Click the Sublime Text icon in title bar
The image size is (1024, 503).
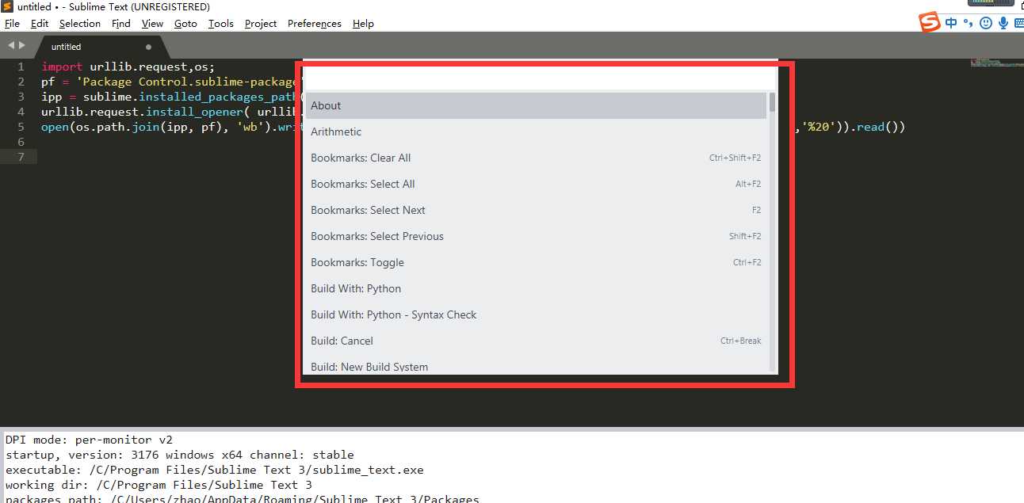(8, 7)
